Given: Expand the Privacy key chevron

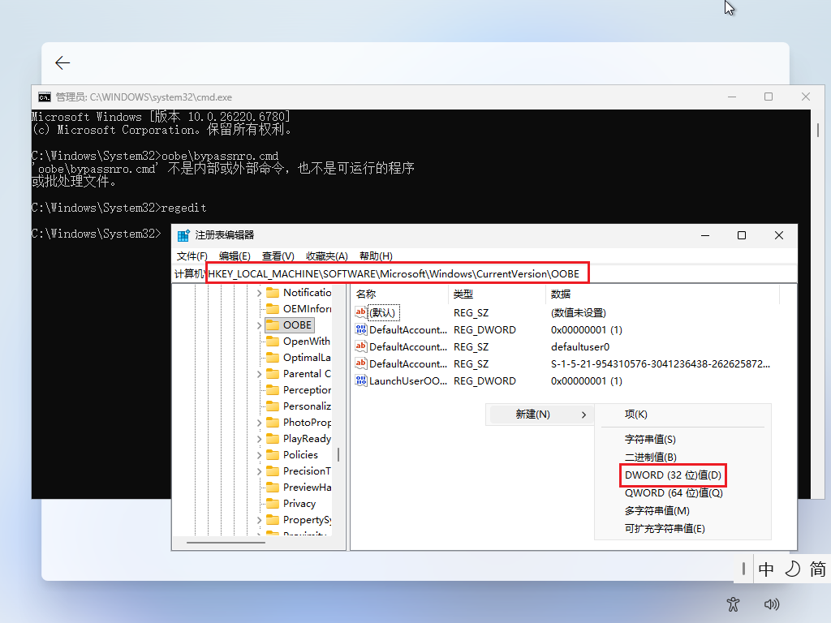Looking at the screenshot, I should click(x=259, y=504).
